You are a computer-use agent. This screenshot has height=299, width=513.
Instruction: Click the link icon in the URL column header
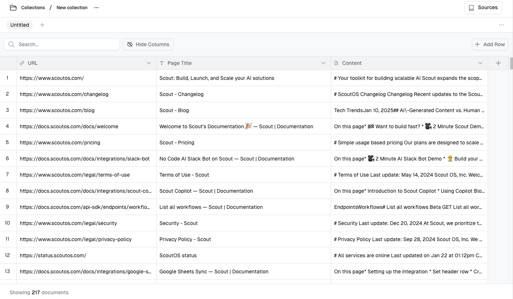point(22,63)
